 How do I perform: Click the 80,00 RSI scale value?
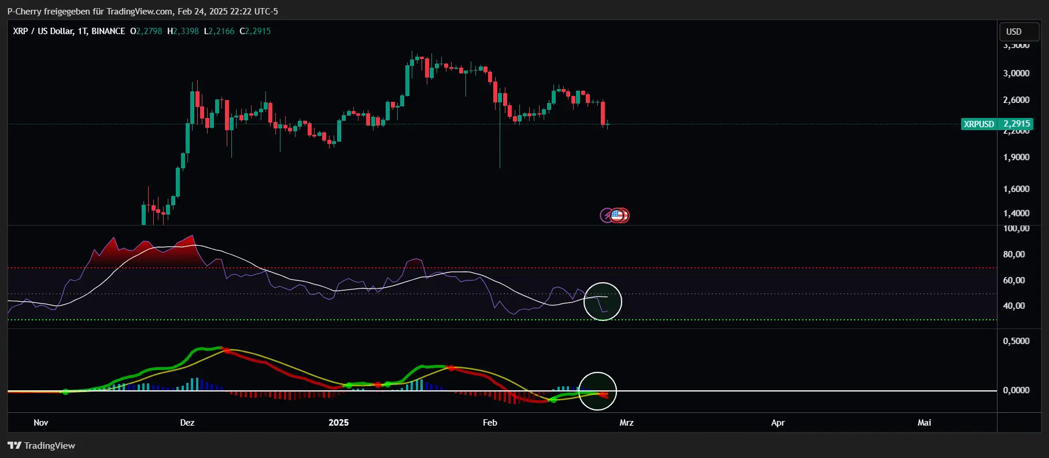point(1014,254)
